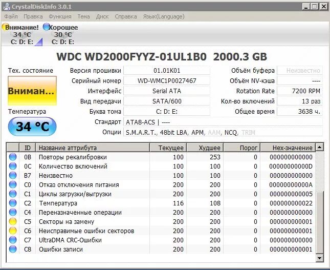Close the CrystalDiskInfo window
This screenshot has width=330, height=270.
click(x=323, y=7)
